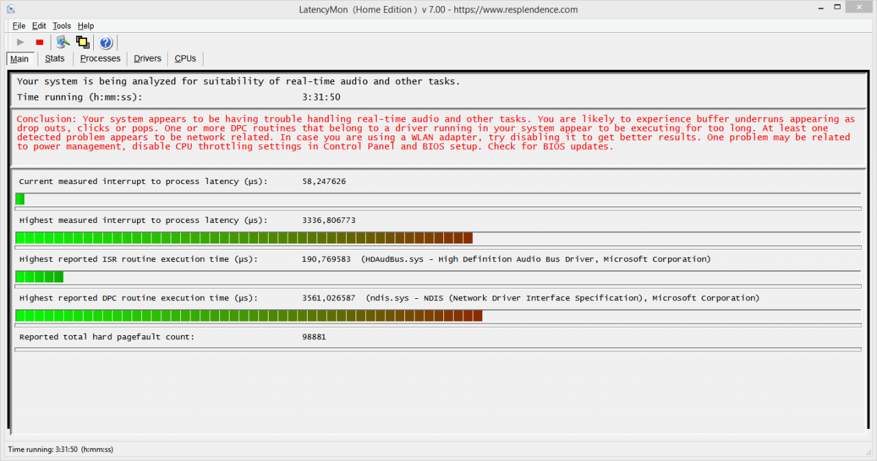Stop monitoring with the red stop button
This screenshot has height=461, width=877.
click(x=40, y=42)
